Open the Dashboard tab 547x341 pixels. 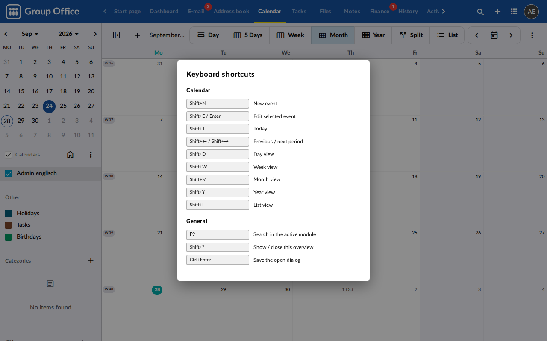point(164,12)
